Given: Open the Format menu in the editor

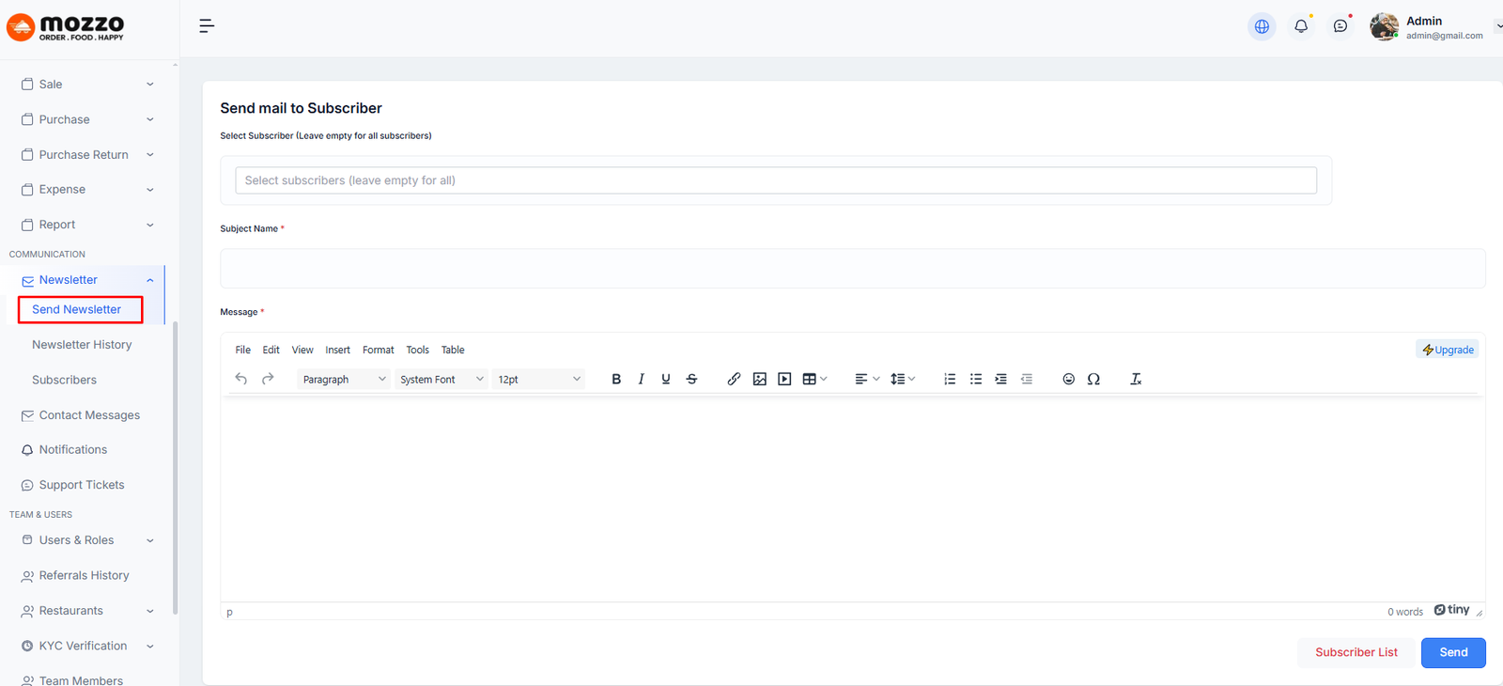Looking at the screenshot, I should pos(379,350).
